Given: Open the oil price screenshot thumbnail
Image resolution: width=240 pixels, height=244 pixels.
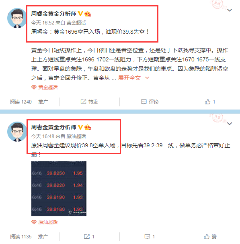Looking at the screenshot, I should tap(59, 189).
